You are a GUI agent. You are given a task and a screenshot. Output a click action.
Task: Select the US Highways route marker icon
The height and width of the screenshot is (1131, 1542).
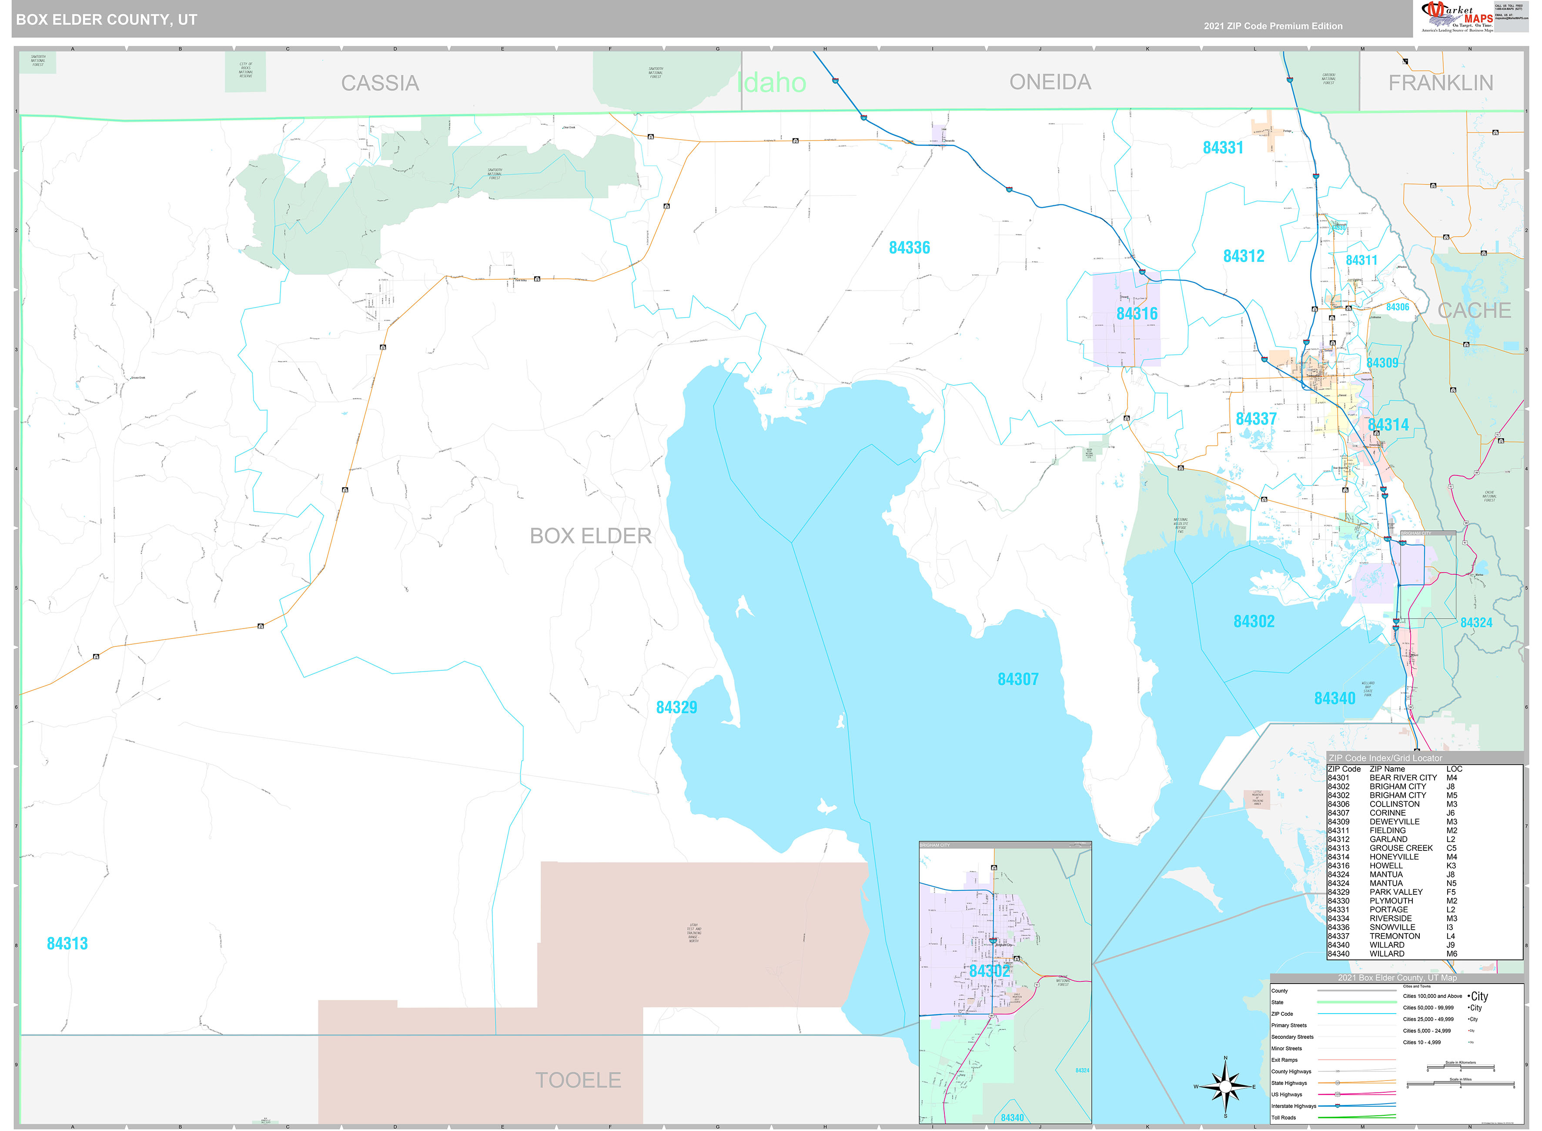[1338, 1094]
